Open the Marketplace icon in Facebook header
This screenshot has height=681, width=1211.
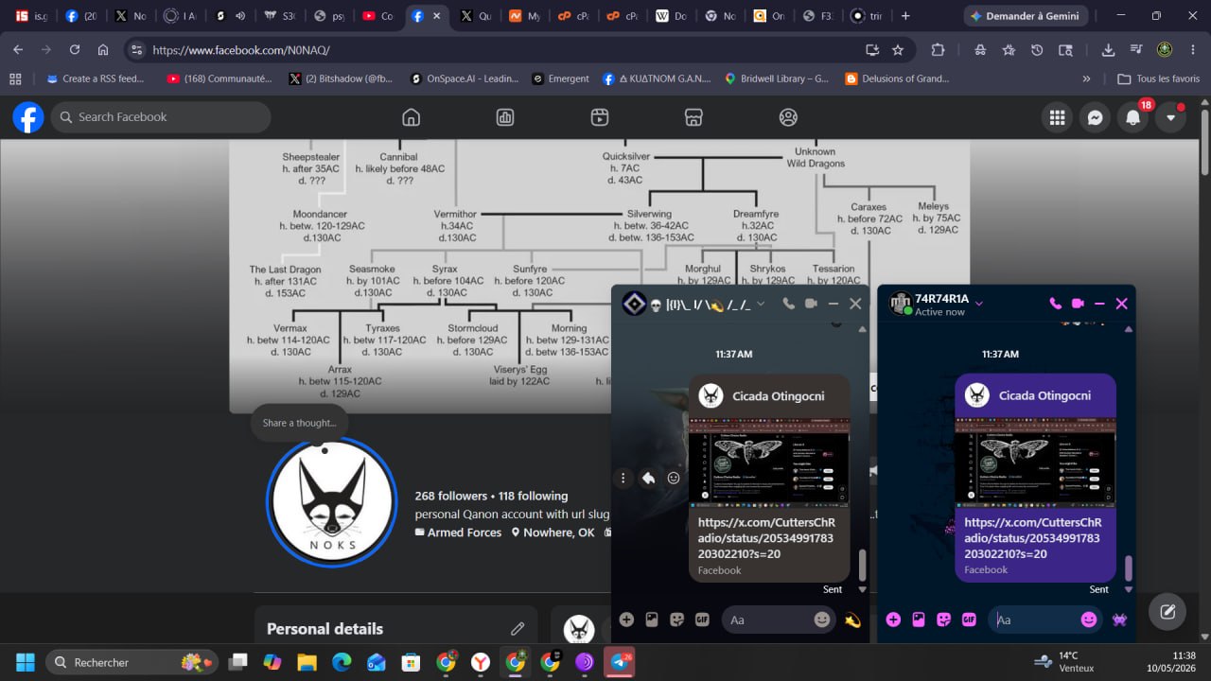(693, 117)
